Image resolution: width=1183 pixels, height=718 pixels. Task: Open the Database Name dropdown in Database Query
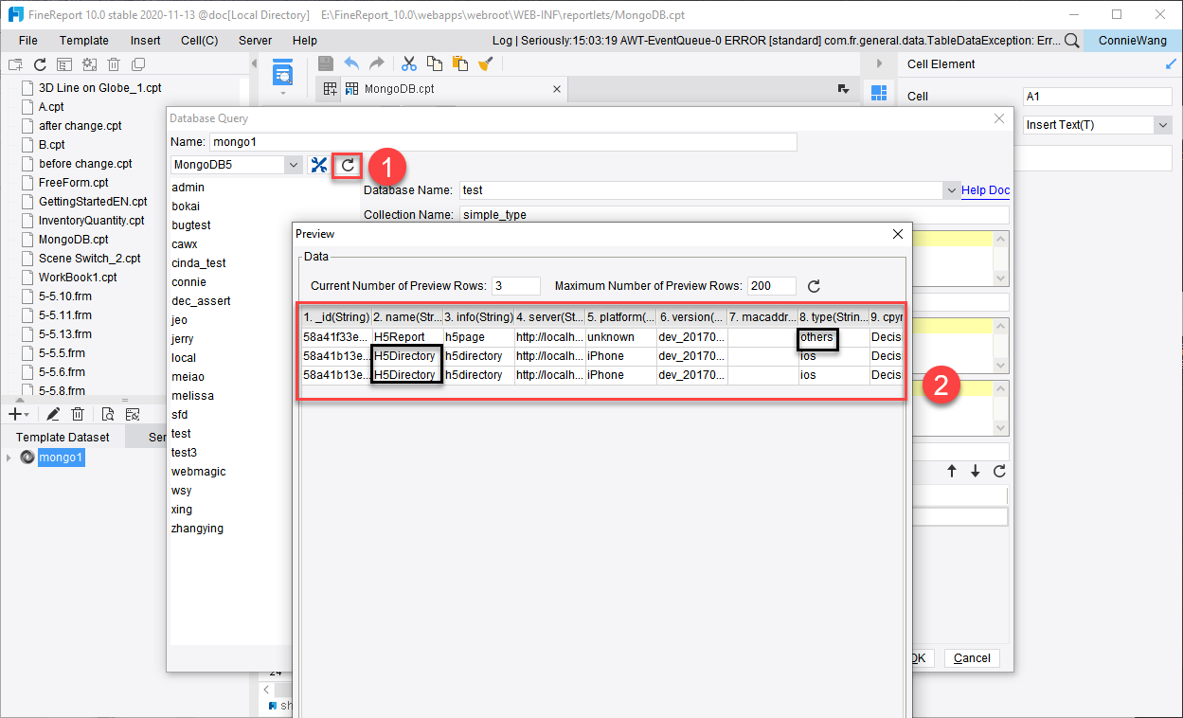[x=952, y=189]
